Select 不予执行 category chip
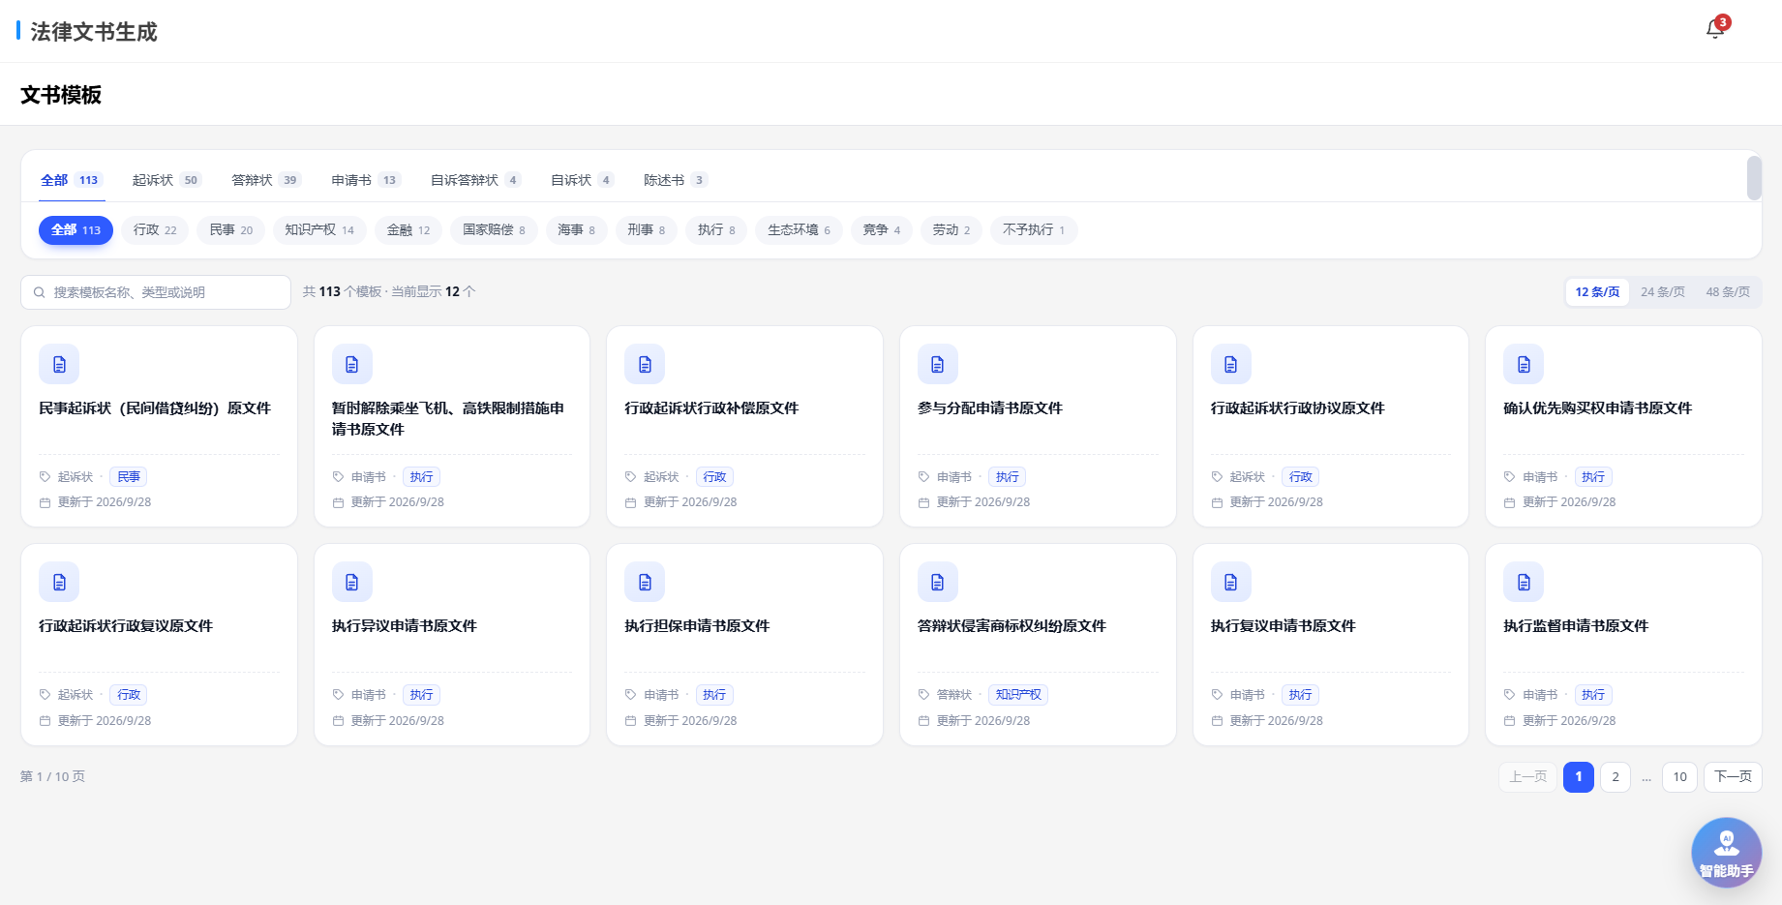The image size is (1782, 905). 1034,230
